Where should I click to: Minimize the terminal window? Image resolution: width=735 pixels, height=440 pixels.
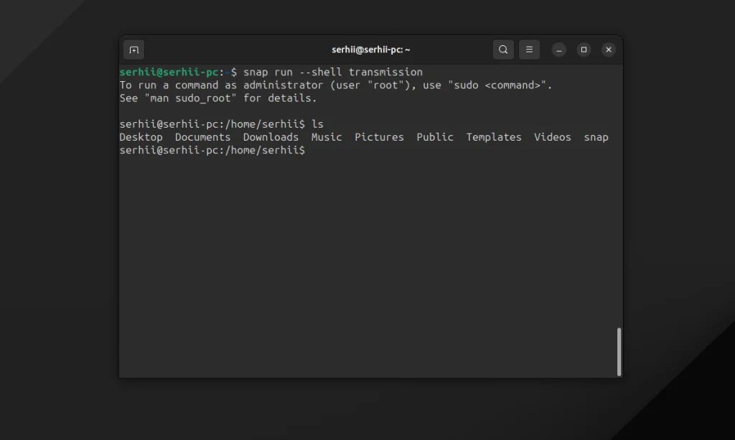pos(558,50)
